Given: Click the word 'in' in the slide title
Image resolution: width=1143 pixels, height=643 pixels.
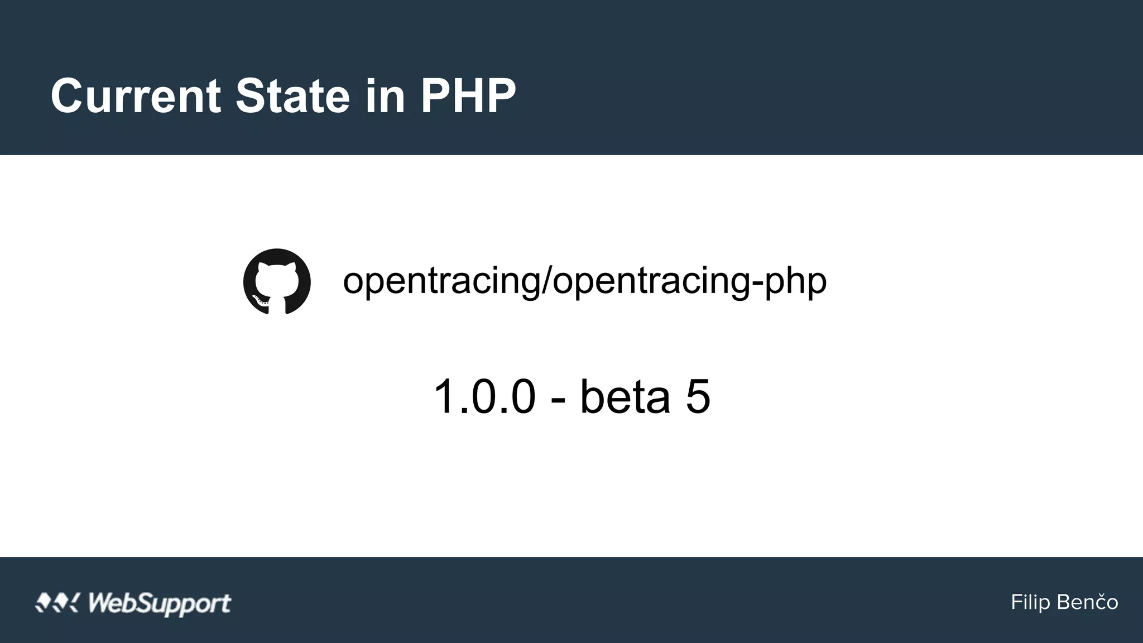Looking at the screenshot, I should [x=385, y=96].
